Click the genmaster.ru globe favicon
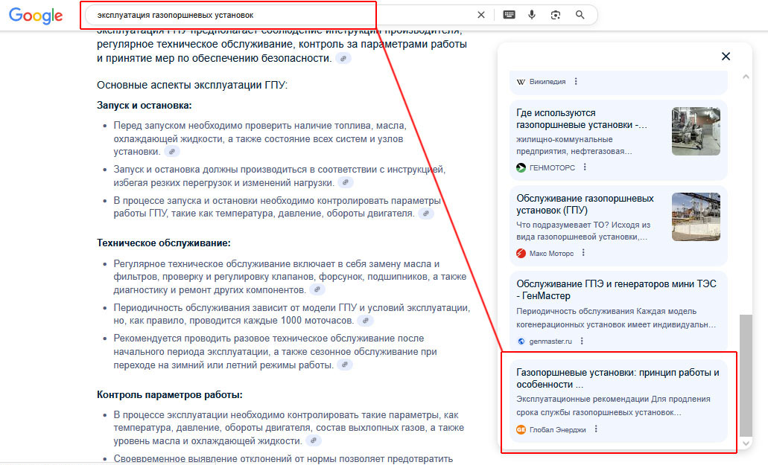768x465 pixels. tap(521, 341)
